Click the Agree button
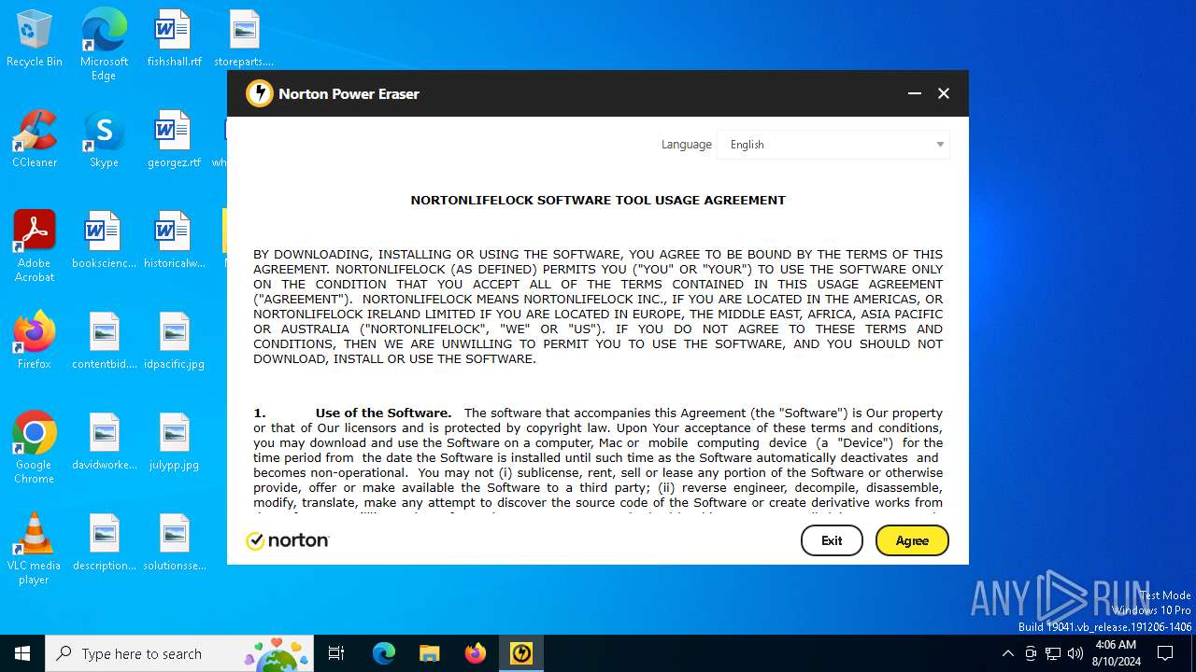This screenshot has height=672, width=1196. pyautogui.click(x=912, y=540)
